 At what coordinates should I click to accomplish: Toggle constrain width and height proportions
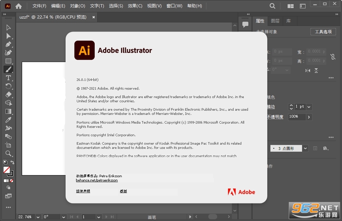(x=333, y=57)
